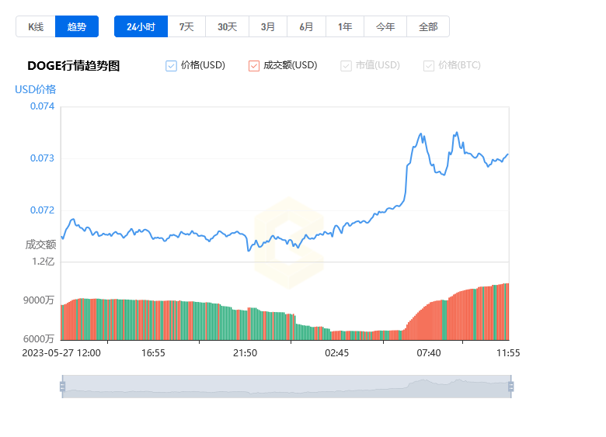606x437 pixels.
Task: Switch to the 7天 time range
Action: 186,26
